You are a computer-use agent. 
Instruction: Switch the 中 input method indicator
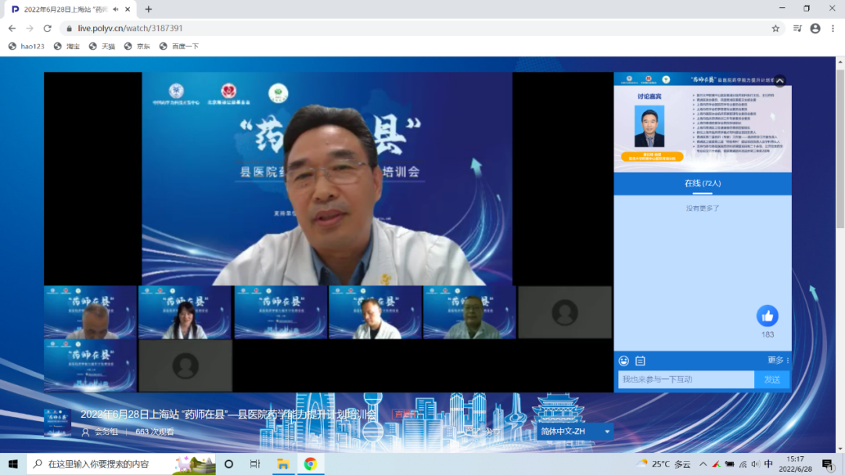(769, 464)
